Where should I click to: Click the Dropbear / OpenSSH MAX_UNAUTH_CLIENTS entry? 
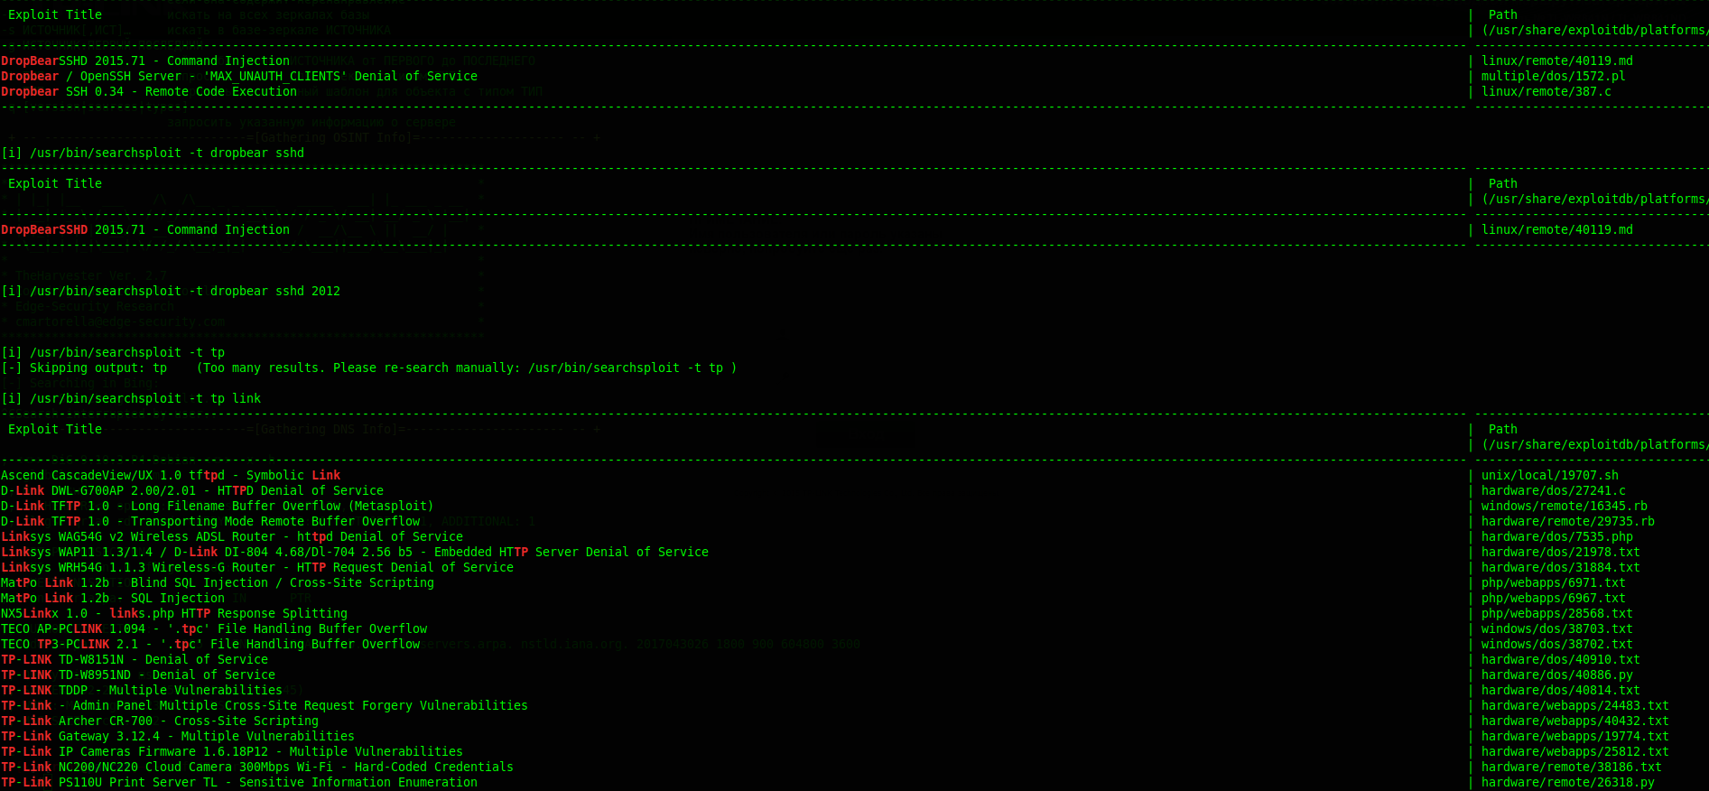(x=239, y=76)
